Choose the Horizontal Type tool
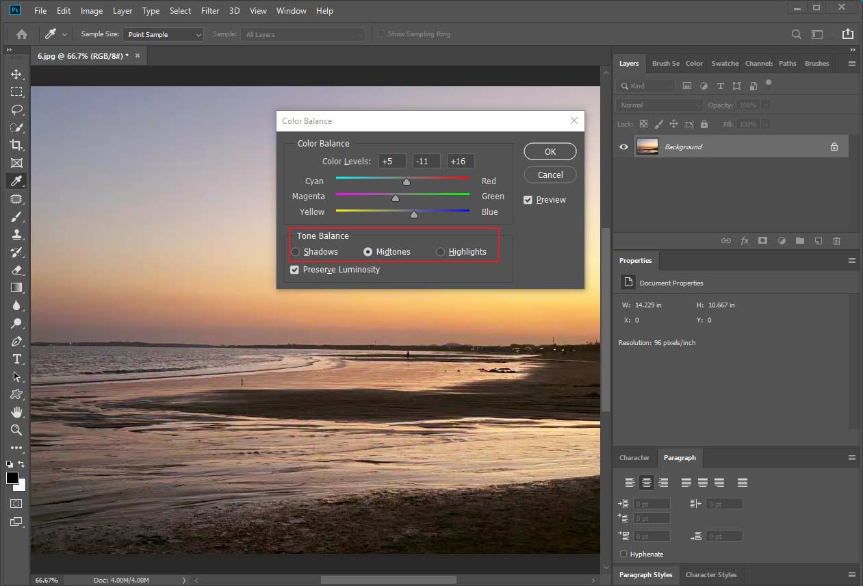This screenshot has width=863, height=586. [x=15, y=359]
